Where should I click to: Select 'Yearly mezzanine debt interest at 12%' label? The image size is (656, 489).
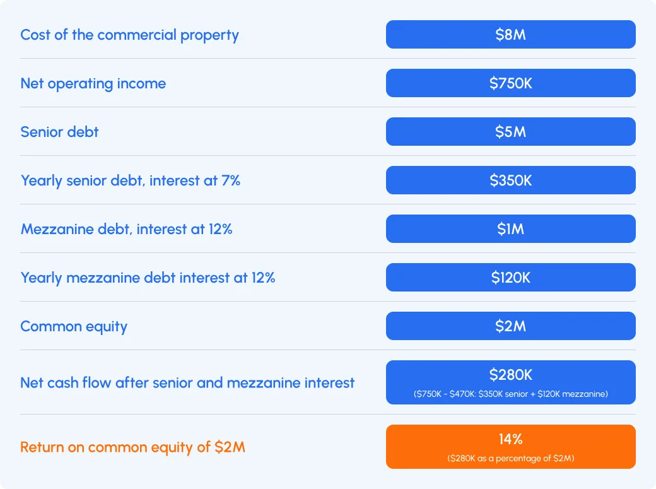[148, 278]
